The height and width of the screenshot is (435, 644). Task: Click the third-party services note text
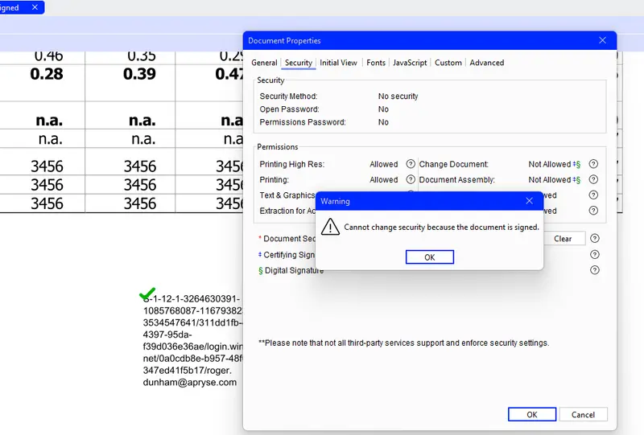pos(404,343)
